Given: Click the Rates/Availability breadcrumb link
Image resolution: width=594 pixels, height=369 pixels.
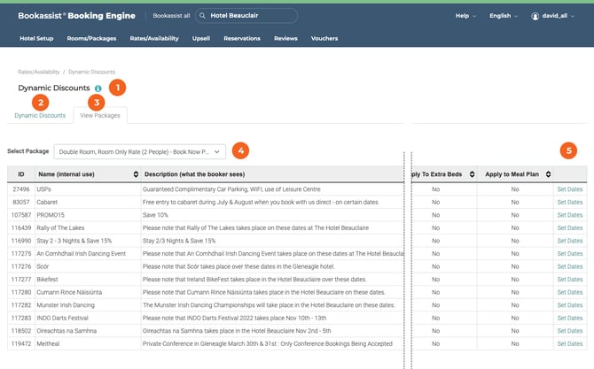Looking at the screenshot, I should [x=38, y=72].
